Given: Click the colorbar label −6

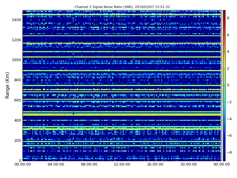Looking at the screenshot, I should [229, 136].
